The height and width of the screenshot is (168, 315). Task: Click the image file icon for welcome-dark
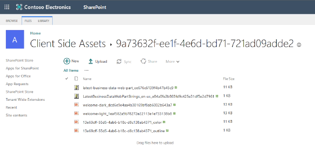[76, 104]
